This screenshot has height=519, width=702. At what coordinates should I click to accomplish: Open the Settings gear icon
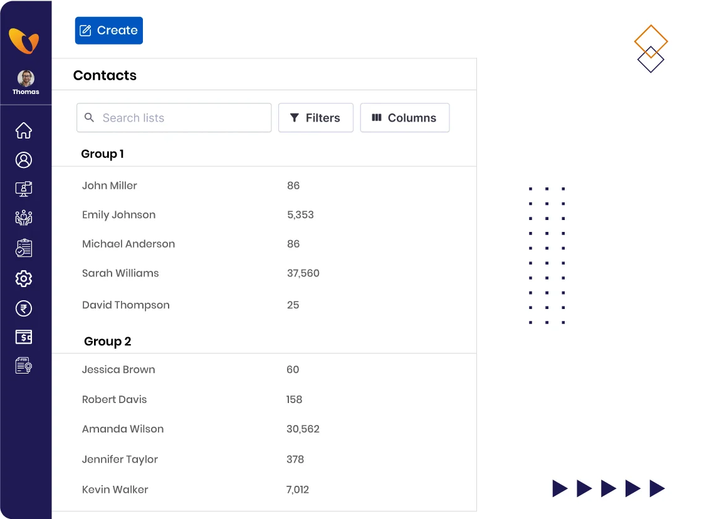24,278
